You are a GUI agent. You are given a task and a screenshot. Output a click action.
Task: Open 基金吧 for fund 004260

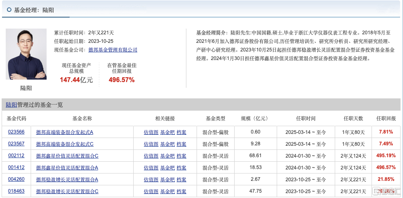tap(168, 180)
